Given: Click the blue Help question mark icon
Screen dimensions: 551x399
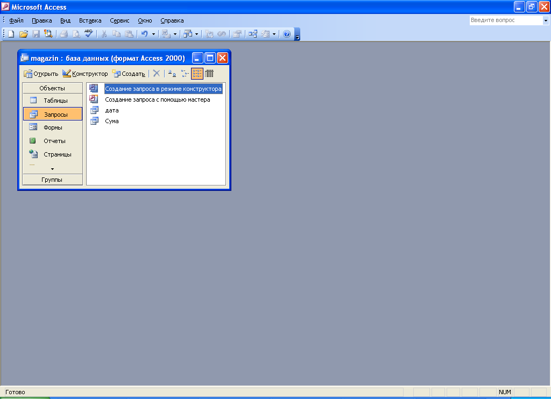Looking at the screenshot, I should coord(287,34).
